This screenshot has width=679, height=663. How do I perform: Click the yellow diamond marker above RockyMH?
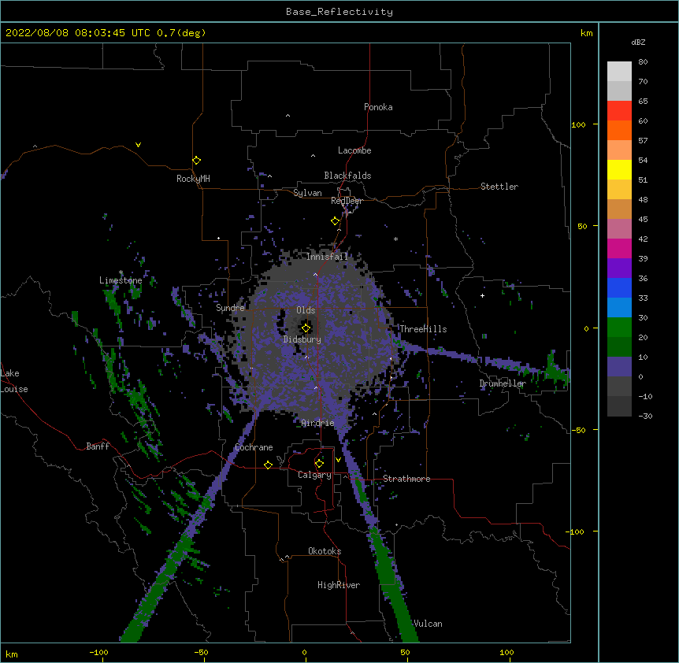(x=197, y=161)
